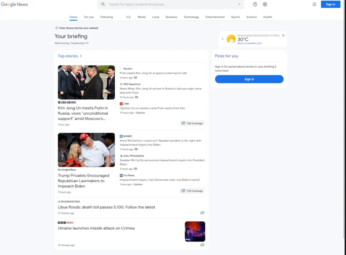Open the Google apps grid icon
Screen dimensions: 346x255
[314, 4]
